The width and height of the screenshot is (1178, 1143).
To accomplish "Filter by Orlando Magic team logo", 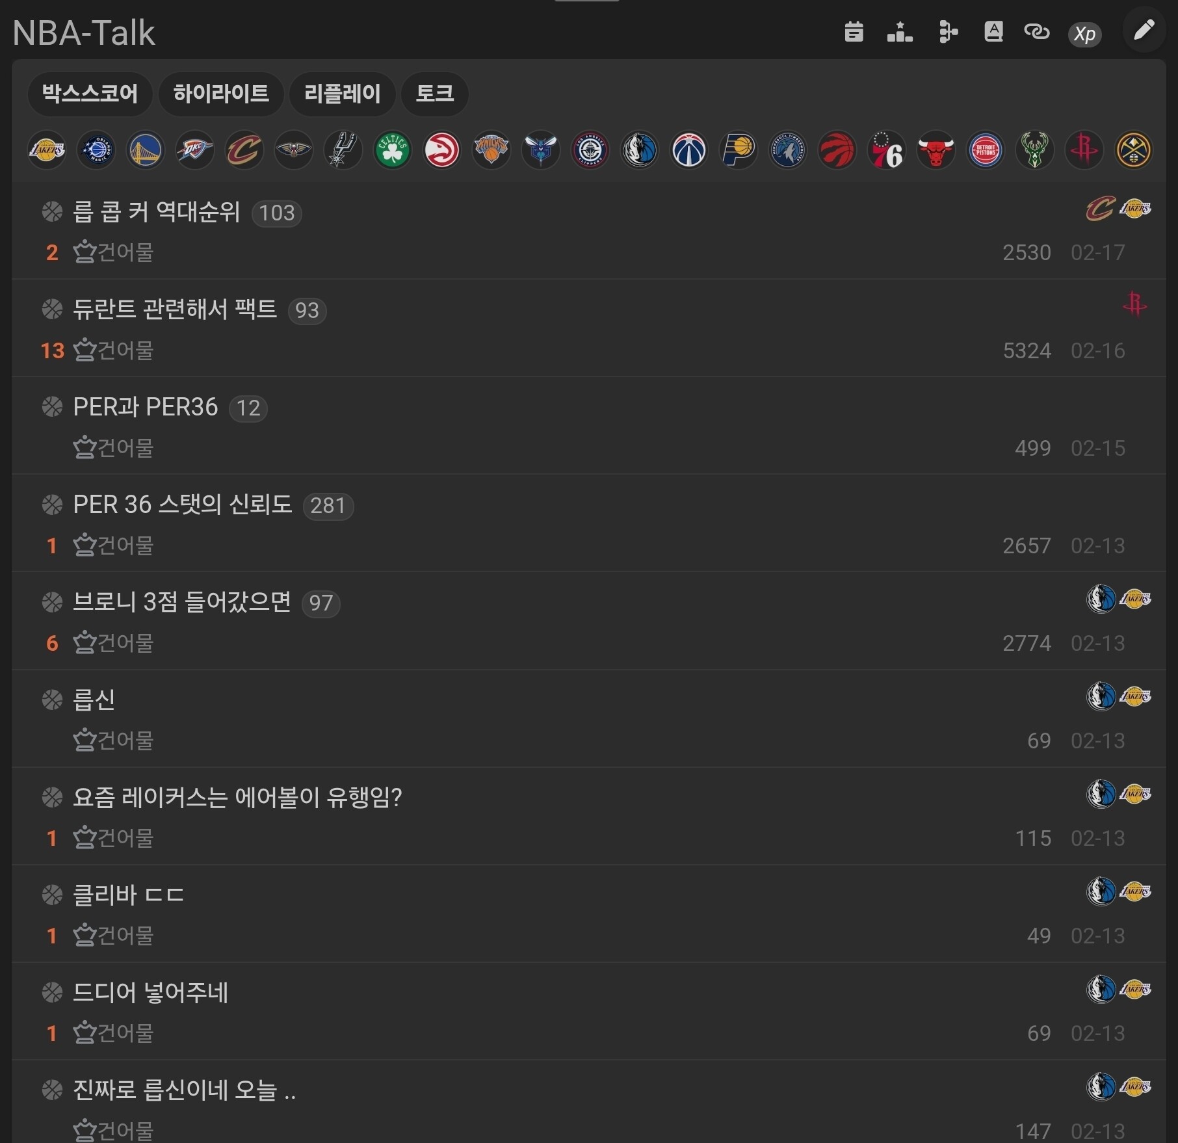I will pyautogui.click(x=96, y=150).
